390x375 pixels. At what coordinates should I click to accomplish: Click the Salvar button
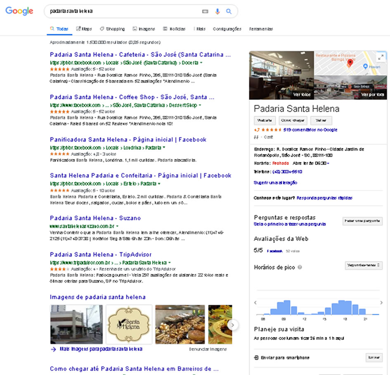click(321, 120)
